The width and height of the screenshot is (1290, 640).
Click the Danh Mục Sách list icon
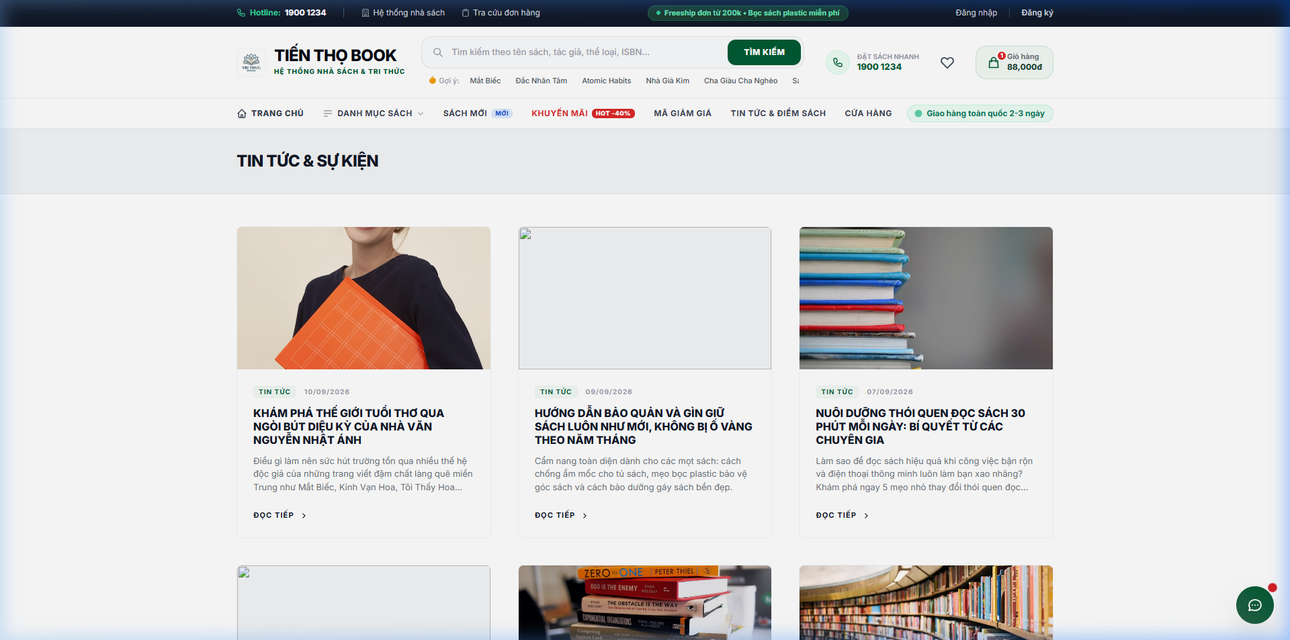(328, 113)
